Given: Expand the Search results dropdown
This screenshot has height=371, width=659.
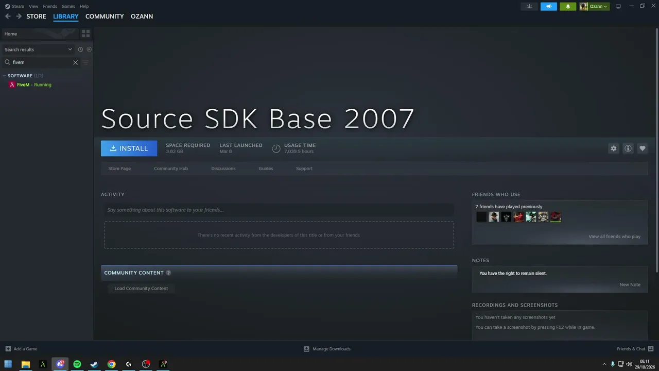Looking at the screenshot, I should point(38,49).
